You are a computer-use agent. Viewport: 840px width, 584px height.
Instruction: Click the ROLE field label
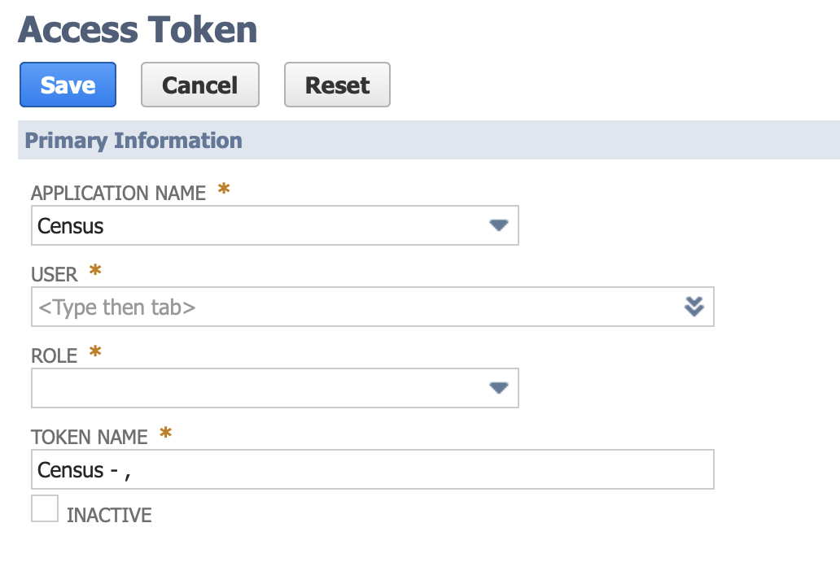click(55, 355)
